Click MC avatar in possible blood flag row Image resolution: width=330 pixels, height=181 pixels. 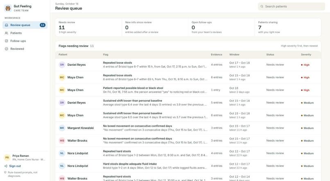click(62, 90)
